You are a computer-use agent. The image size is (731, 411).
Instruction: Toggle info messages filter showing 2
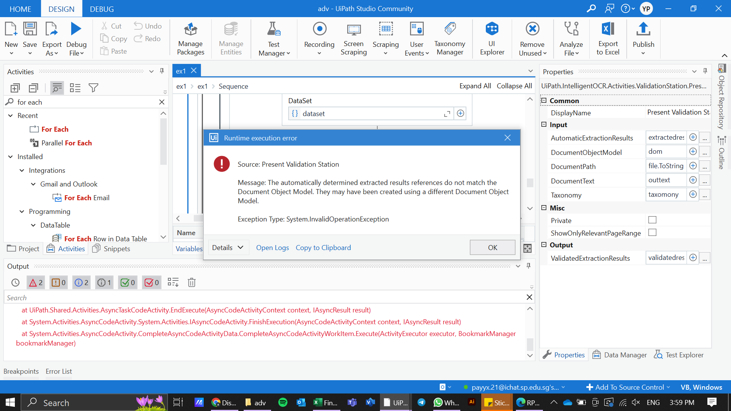(x=81, y=282)
